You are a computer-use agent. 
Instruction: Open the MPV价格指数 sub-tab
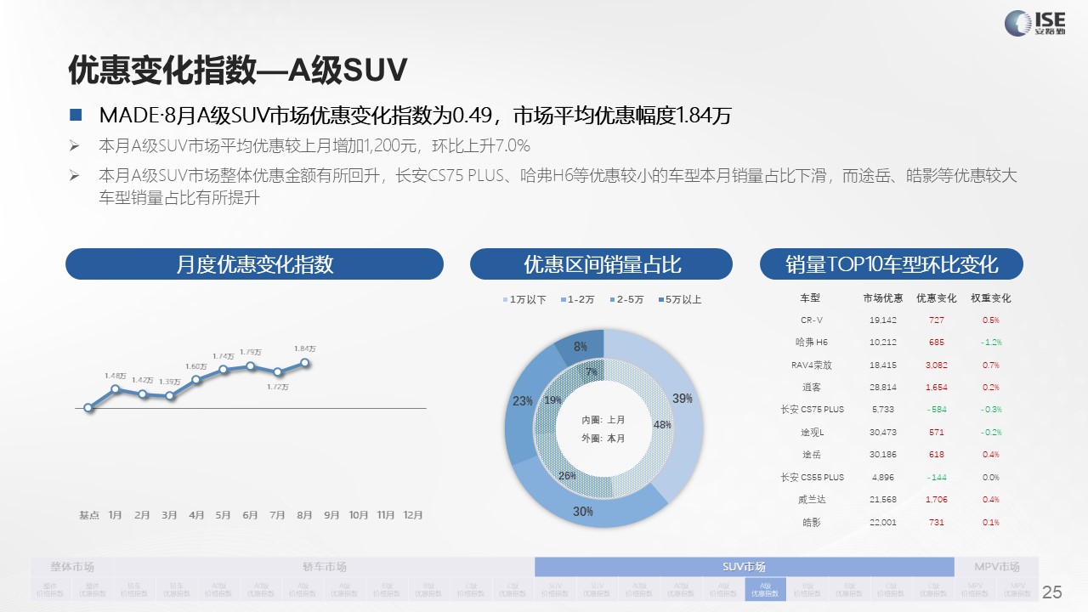[975, 588]
